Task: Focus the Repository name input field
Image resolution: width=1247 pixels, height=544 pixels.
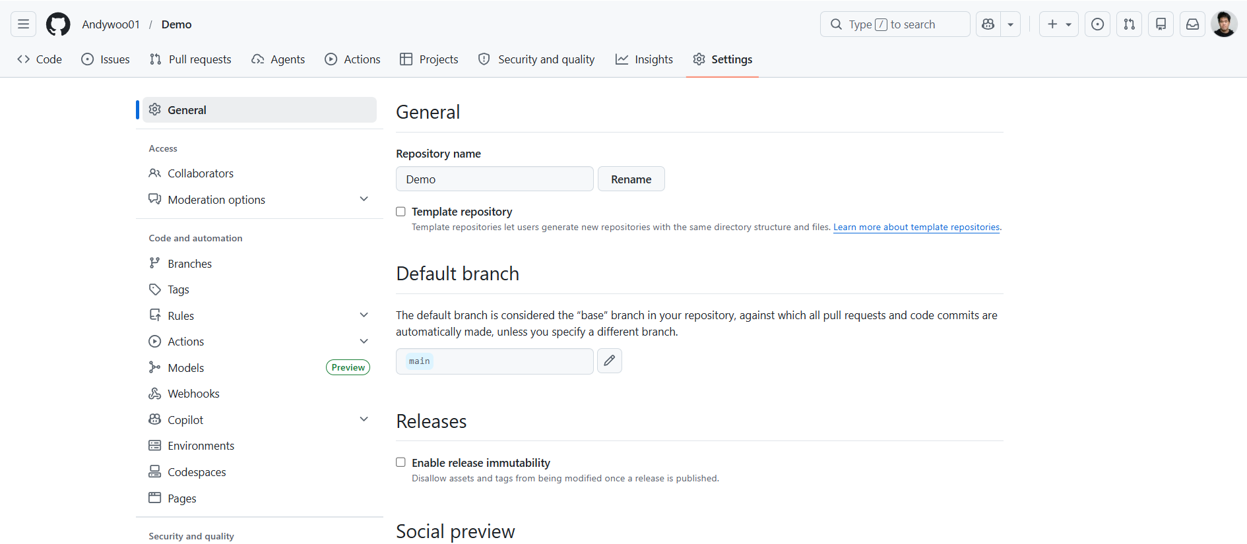Action: click(495, 179)
